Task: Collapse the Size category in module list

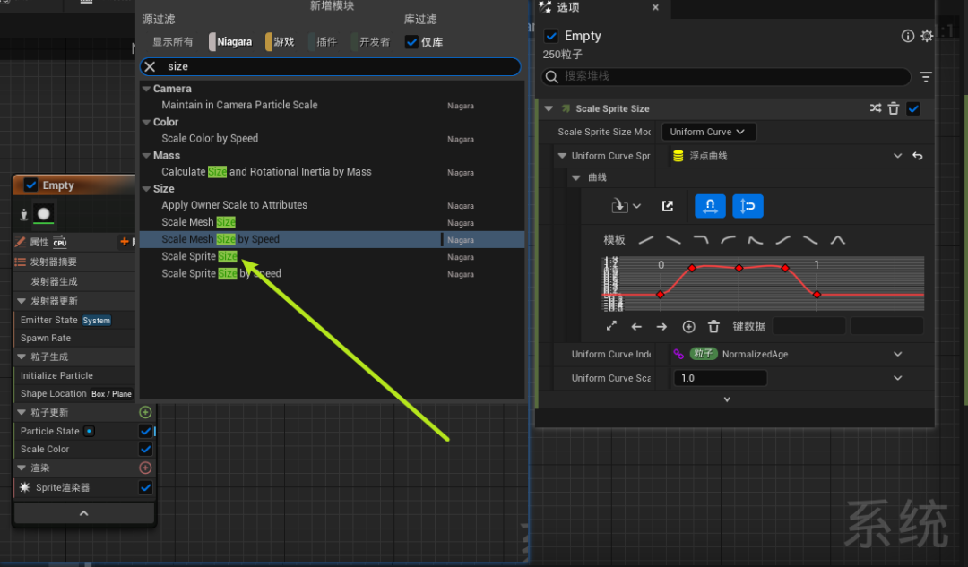Action: pyautogui.click(x=146, y=189)
